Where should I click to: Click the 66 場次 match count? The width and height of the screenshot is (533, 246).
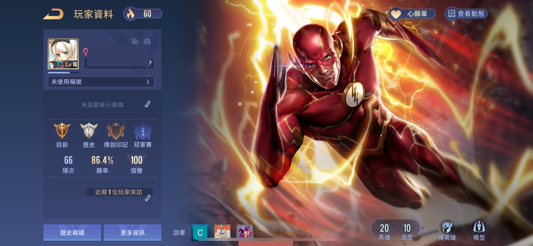point(68,164)
